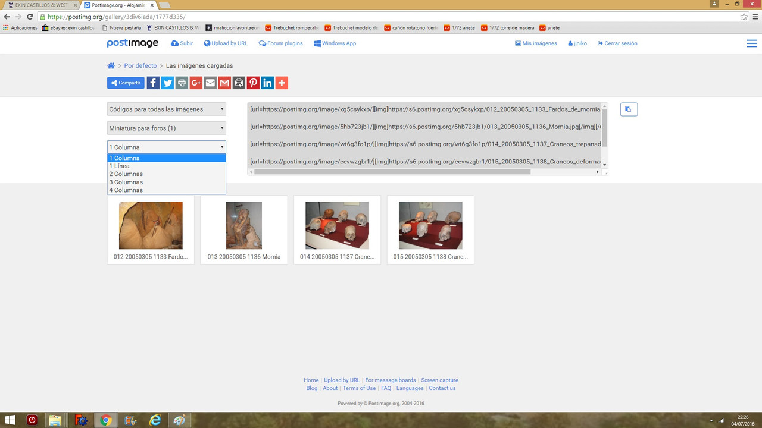Collapse the '1 Columna' layout dropdown
This screenshot has width=762, height=428.
(167, 147)
